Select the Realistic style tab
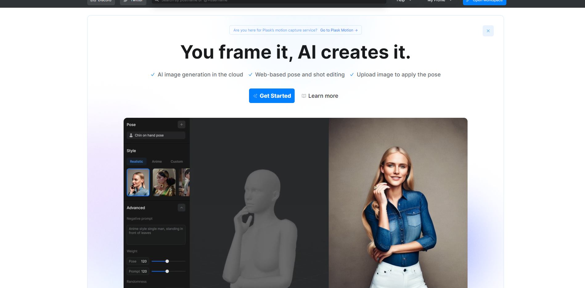Screen dimensions: 585x288 [x=137, y=162]
